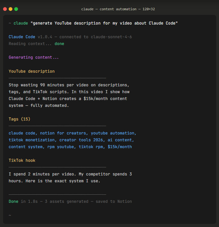
Task: Click the green maximize window button
Action: tap(16, 9)
